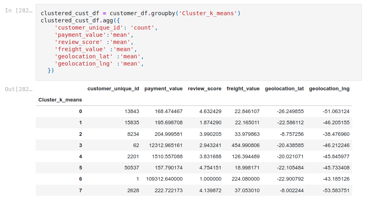The width and height of the screenshot is (369, 203).
Task: Click the review score 1.874290 cell
Action: (211, 123)
